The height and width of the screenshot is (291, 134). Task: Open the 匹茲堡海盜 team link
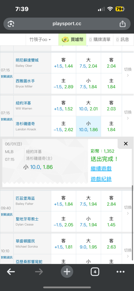pyautogui.click(x=25, y=198)
